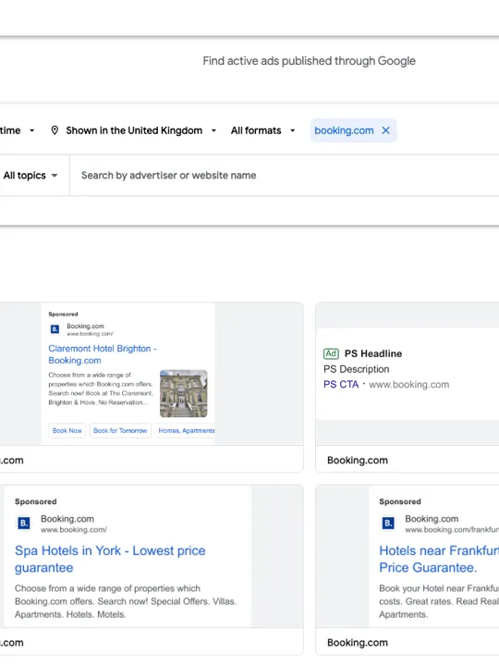Click Sponsored label in Spa Hotels ad
Viewport: 499px width, 666px height.
(36, 501)
